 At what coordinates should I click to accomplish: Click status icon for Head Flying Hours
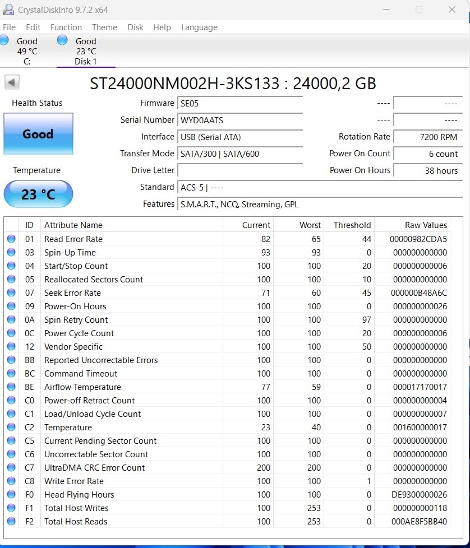pos(11,495)
